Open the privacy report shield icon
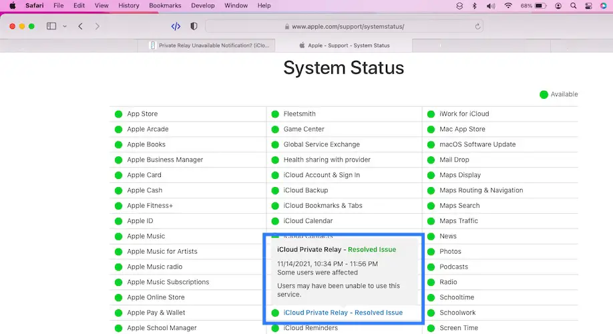The image size is (613, 334). point(194,26)
